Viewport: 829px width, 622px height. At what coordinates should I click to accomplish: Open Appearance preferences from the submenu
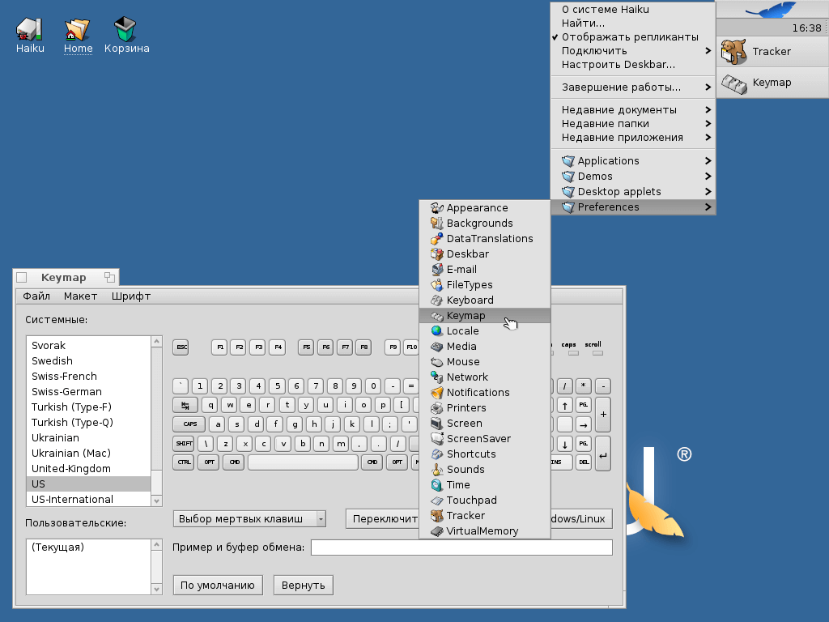[x=485, y=208]
